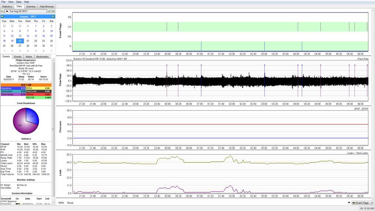Click black triangle left of Event Flags dropdown
Screen dimensions: 375x211
[349, 203]
